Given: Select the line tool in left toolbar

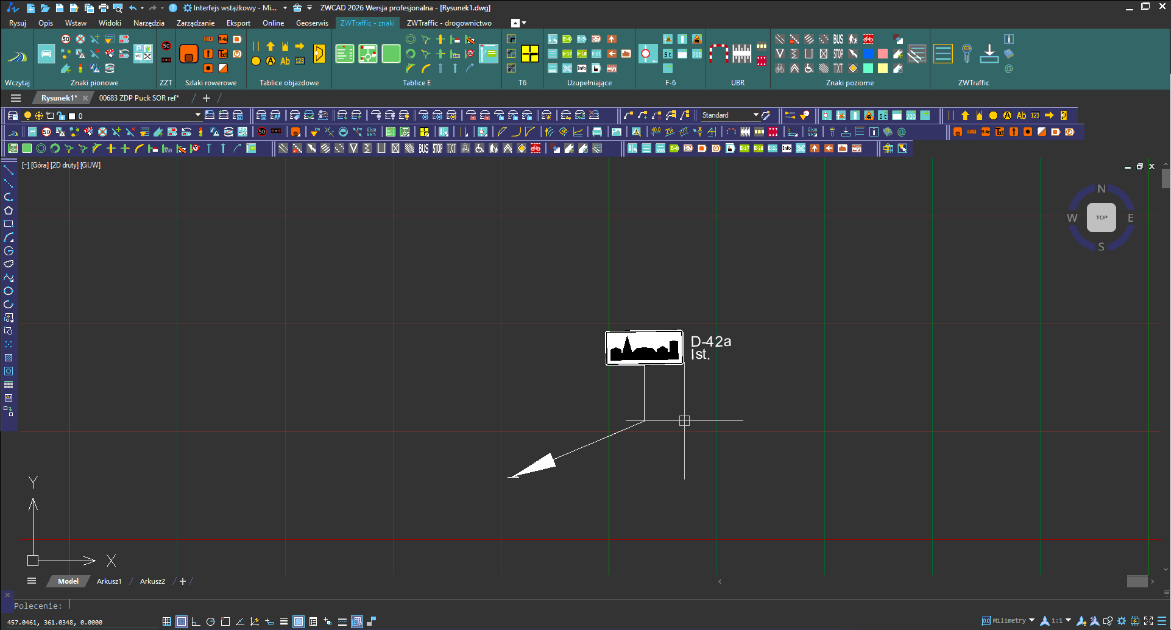Looking at the screenshot, I should [9, 170].
